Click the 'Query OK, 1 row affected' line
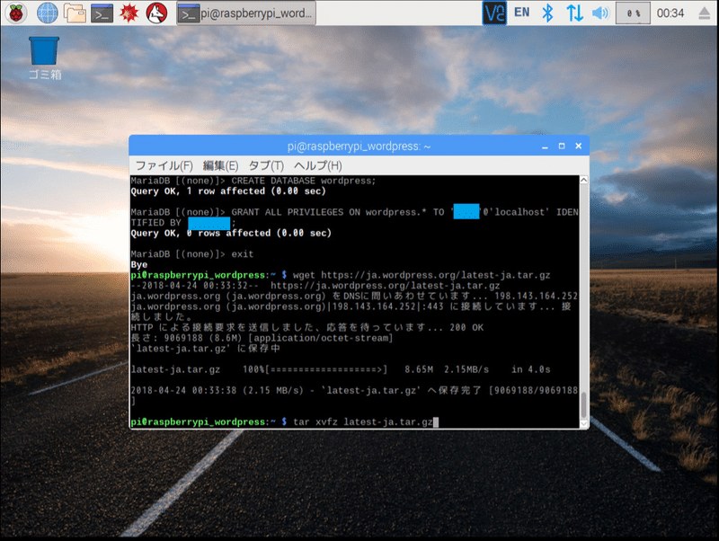Screen dimensions: 719x541 click(x=228, y=191)
